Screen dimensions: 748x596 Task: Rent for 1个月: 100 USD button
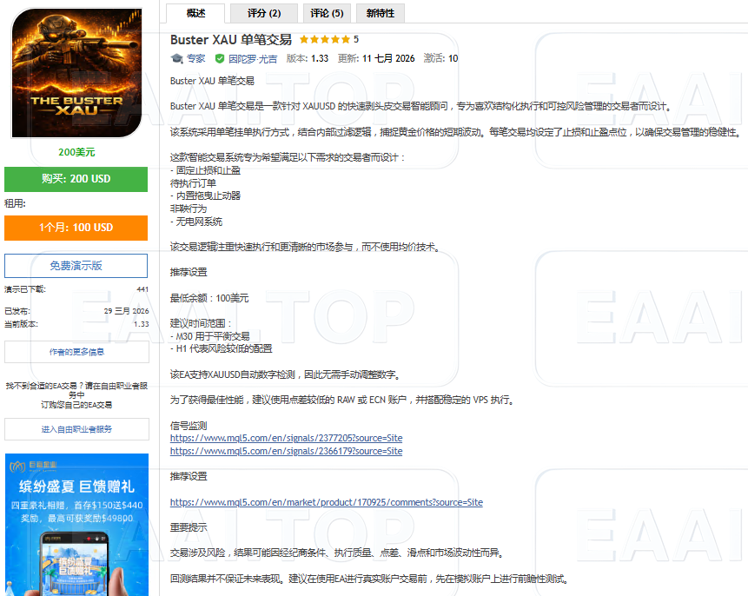tap(76, 228)
